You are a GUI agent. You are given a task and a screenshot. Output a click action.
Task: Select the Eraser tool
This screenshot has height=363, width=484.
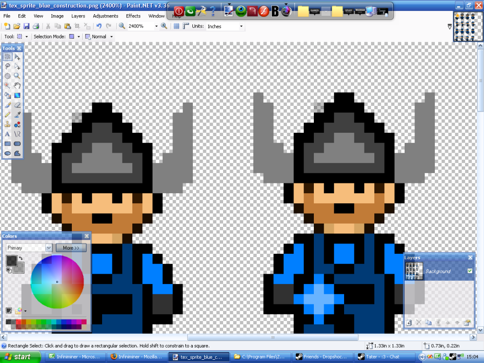click(x=17, y=105)
